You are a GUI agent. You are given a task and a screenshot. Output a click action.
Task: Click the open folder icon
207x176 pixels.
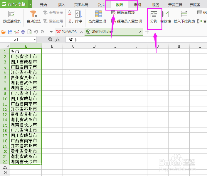(x=4, y=32)
